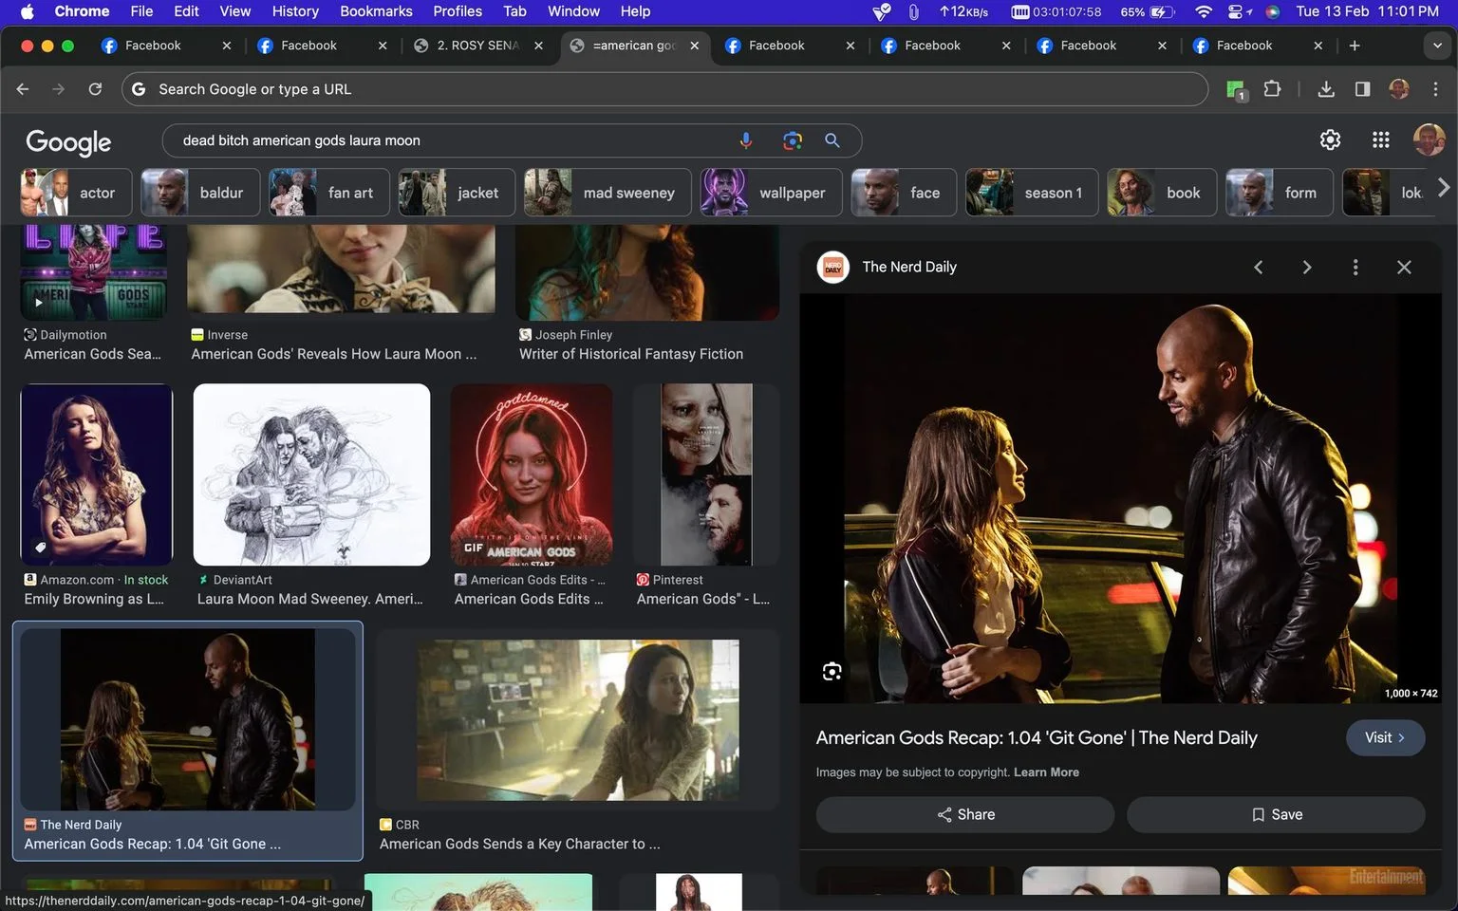This screenshot has height=911, width=1458.
Task: Switch to the 2. ROSY SENA tab
Action: (478, 46)
